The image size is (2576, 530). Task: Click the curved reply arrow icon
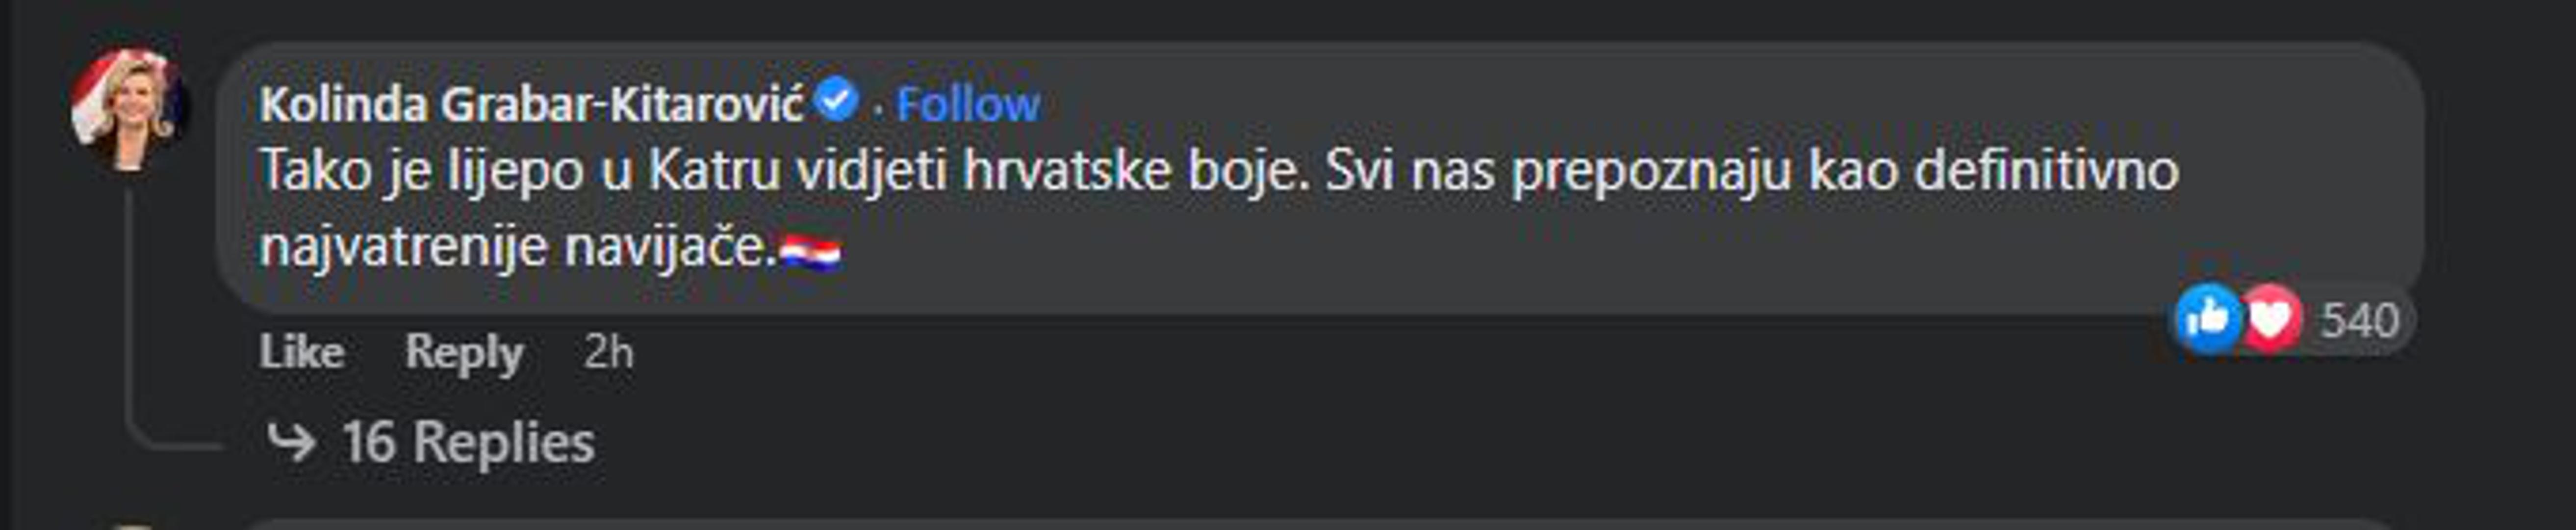[292, 441]
